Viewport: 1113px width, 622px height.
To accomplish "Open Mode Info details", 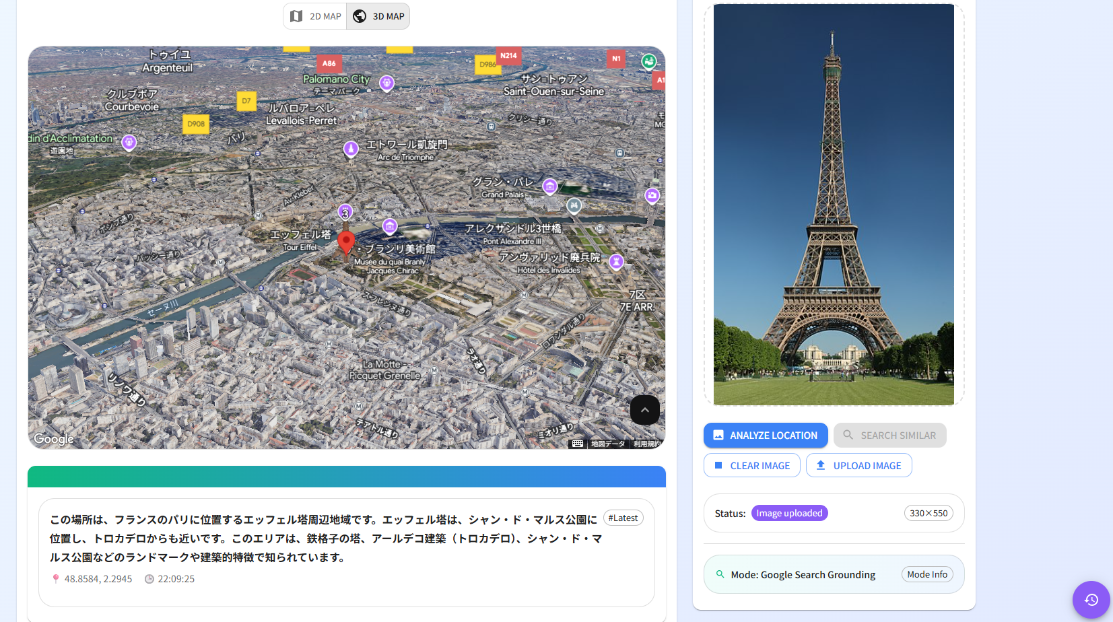I will 927,574.
